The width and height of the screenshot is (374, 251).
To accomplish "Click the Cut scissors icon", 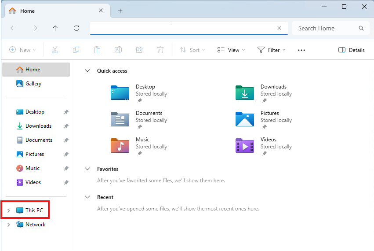I will coord(55,50).
